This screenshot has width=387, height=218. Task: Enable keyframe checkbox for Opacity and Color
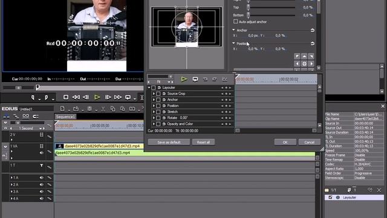(x=158, y=124)
